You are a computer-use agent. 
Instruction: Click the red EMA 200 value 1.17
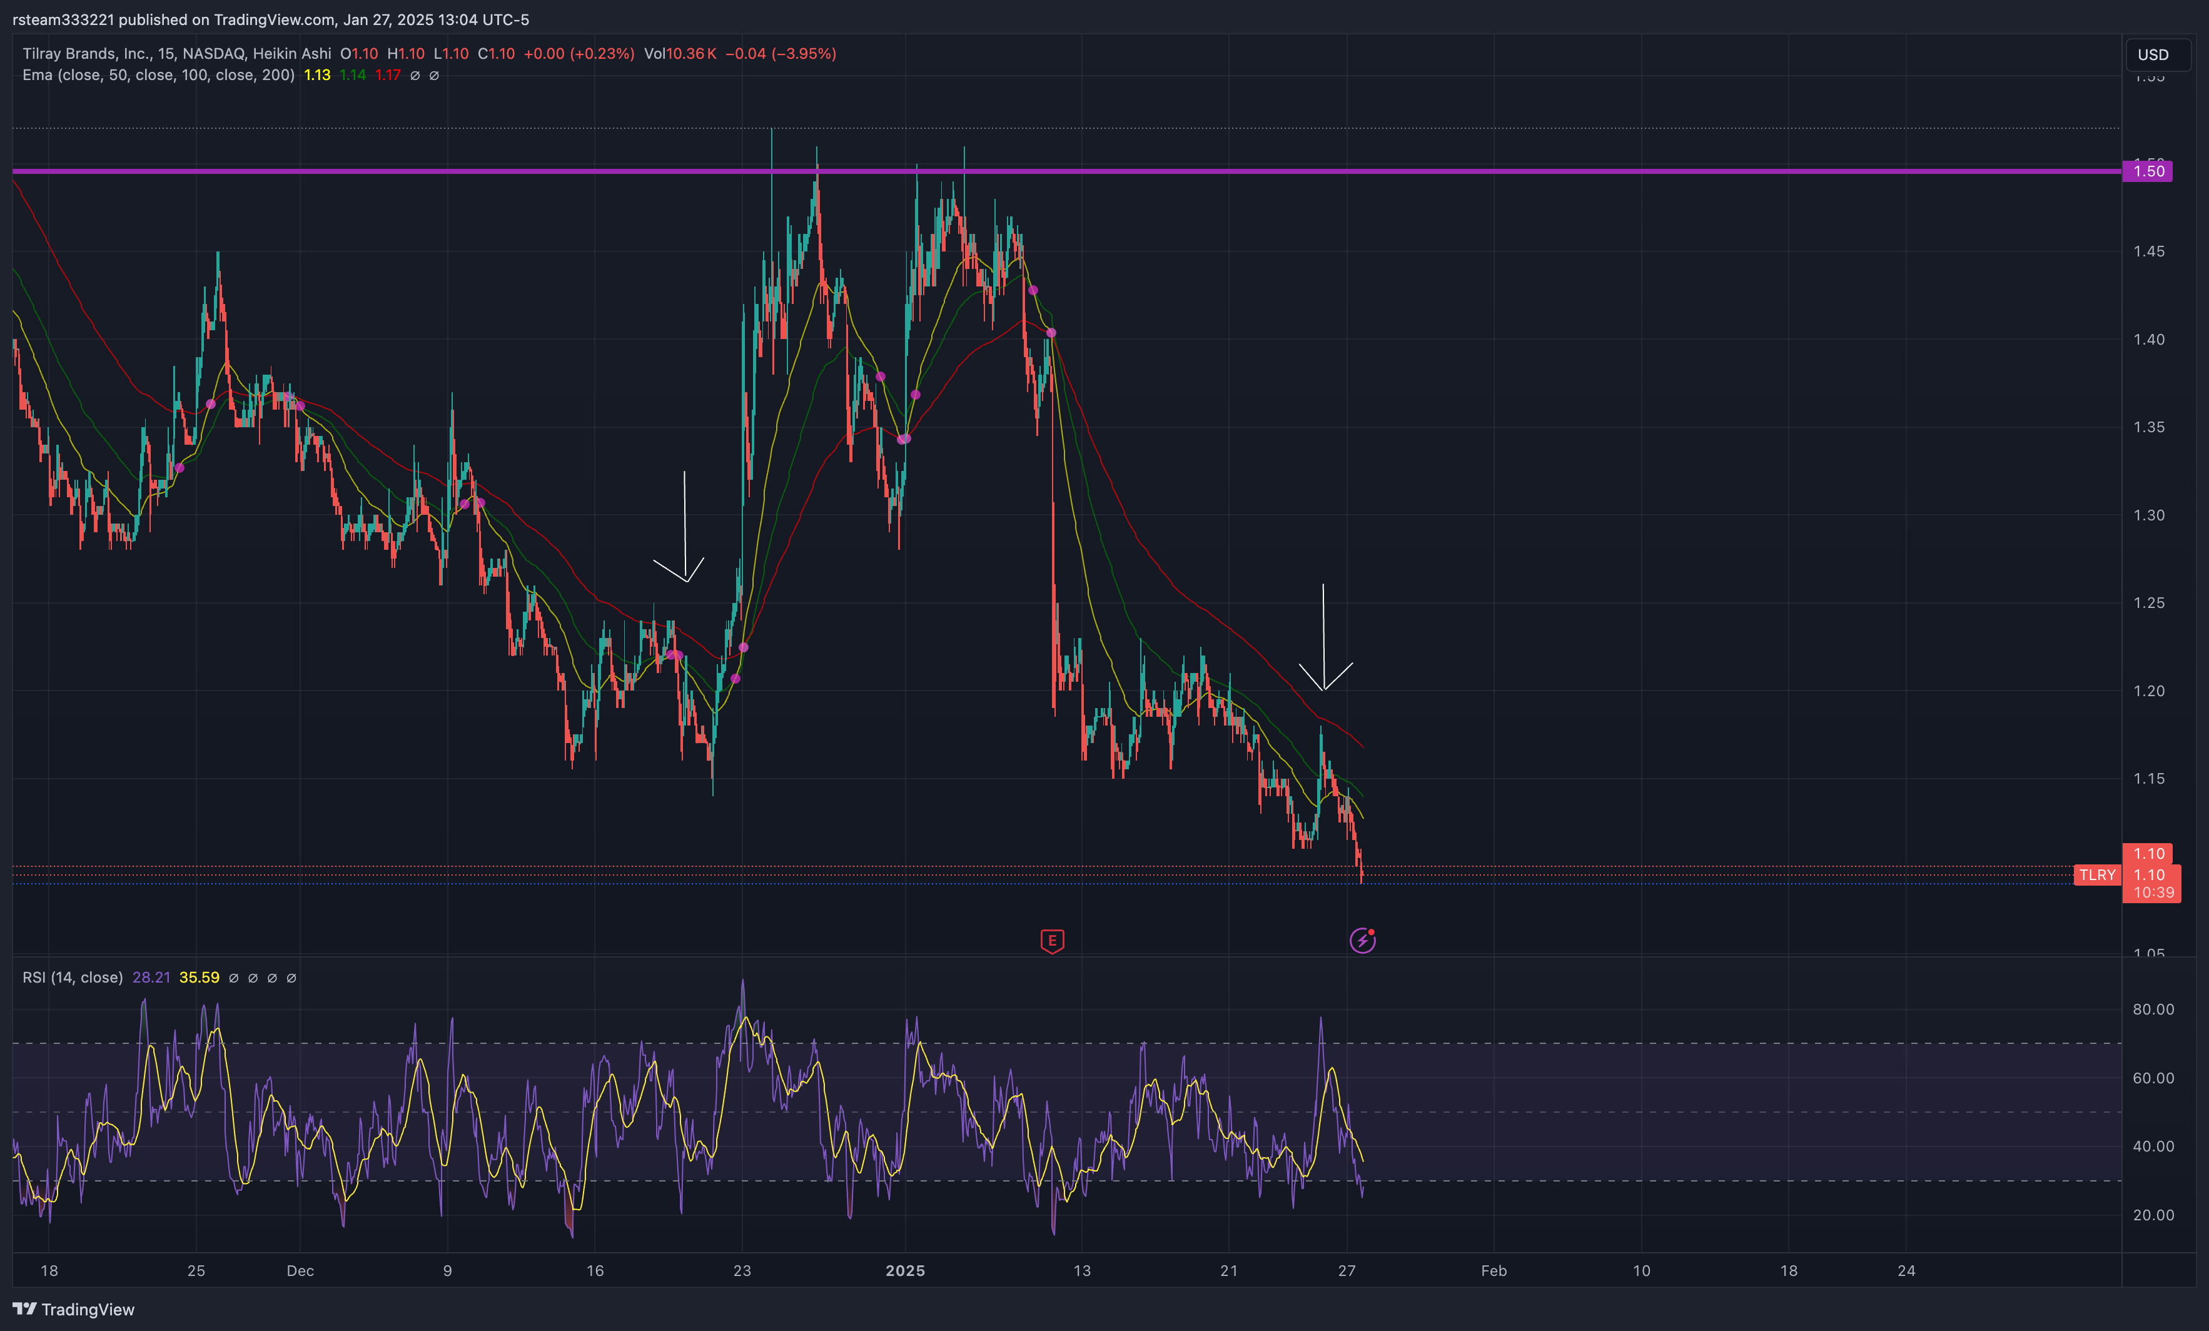[x=387, y=75]
